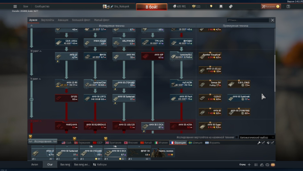Open the Магазин shop cart icon

(x=263, y=6)
